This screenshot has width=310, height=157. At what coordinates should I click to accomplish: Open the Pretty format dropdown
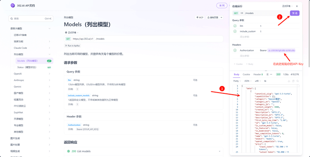pos(237,81)
